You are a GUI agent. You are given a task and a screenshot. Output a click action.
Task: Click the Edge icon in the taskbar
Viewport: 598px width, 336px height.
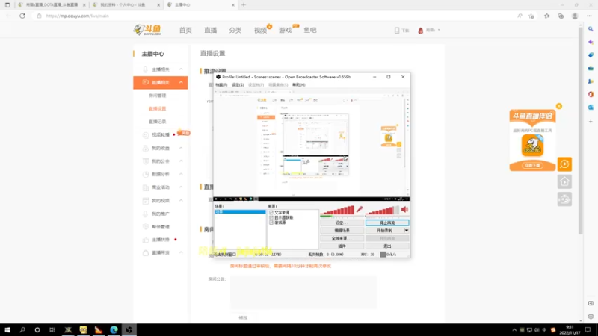coord(114,330)
